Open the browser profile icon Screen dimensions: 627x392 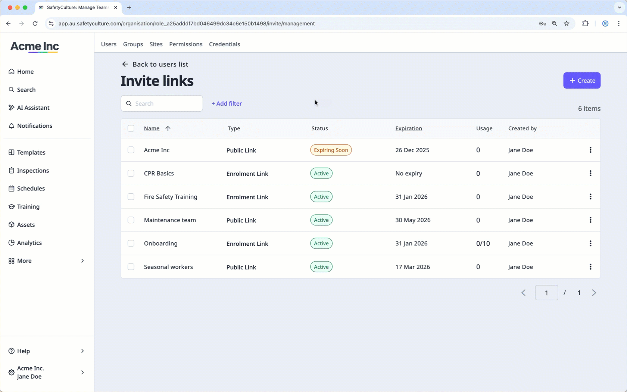[605, 24]
